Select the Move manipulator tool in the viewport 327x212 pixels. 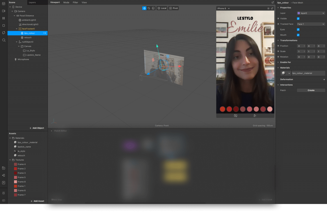[144, 8]
